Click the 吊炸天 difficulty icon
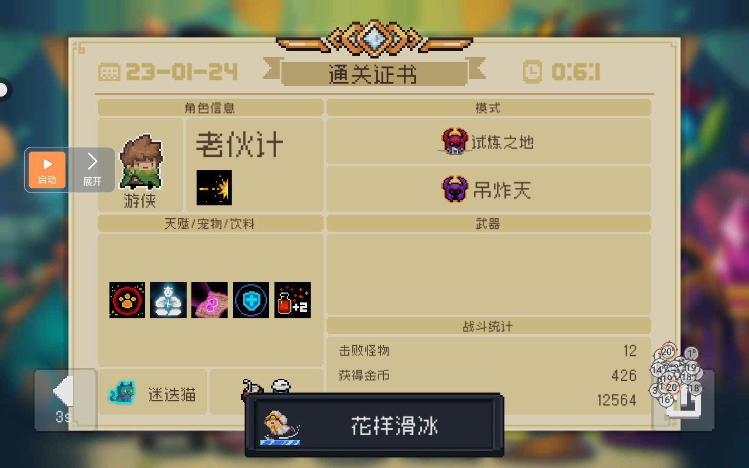This screenshot has height=468, width=749. tap(455, 189)
